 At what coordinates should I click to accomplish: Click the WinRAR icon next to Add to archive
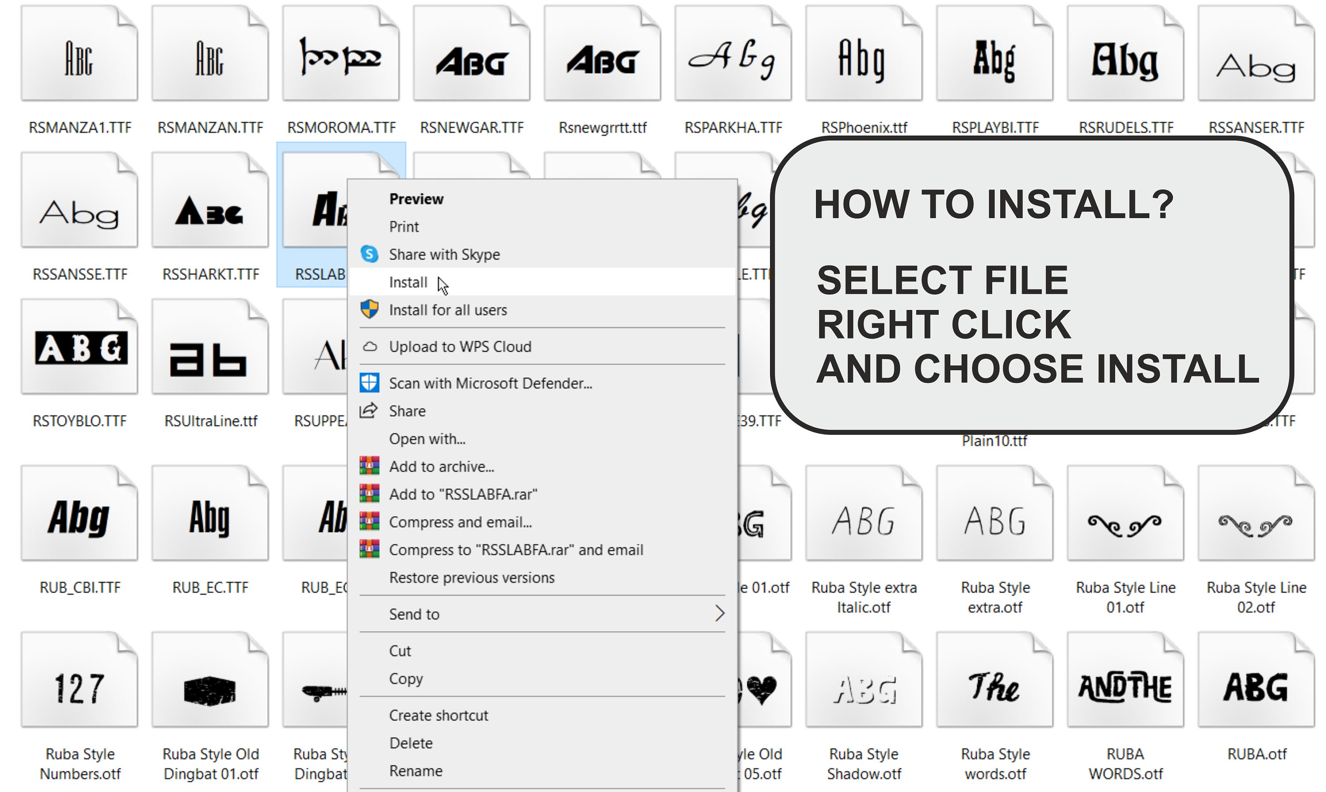pos(369,466)
